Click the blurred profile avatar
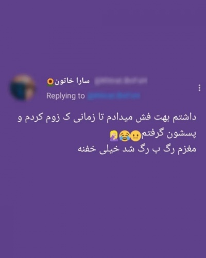Screen dimensions: 206x258 [23, 88]
